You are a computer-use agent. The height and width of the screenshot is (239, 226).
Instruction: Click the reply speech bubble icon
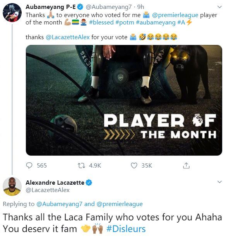coord(29,166)
